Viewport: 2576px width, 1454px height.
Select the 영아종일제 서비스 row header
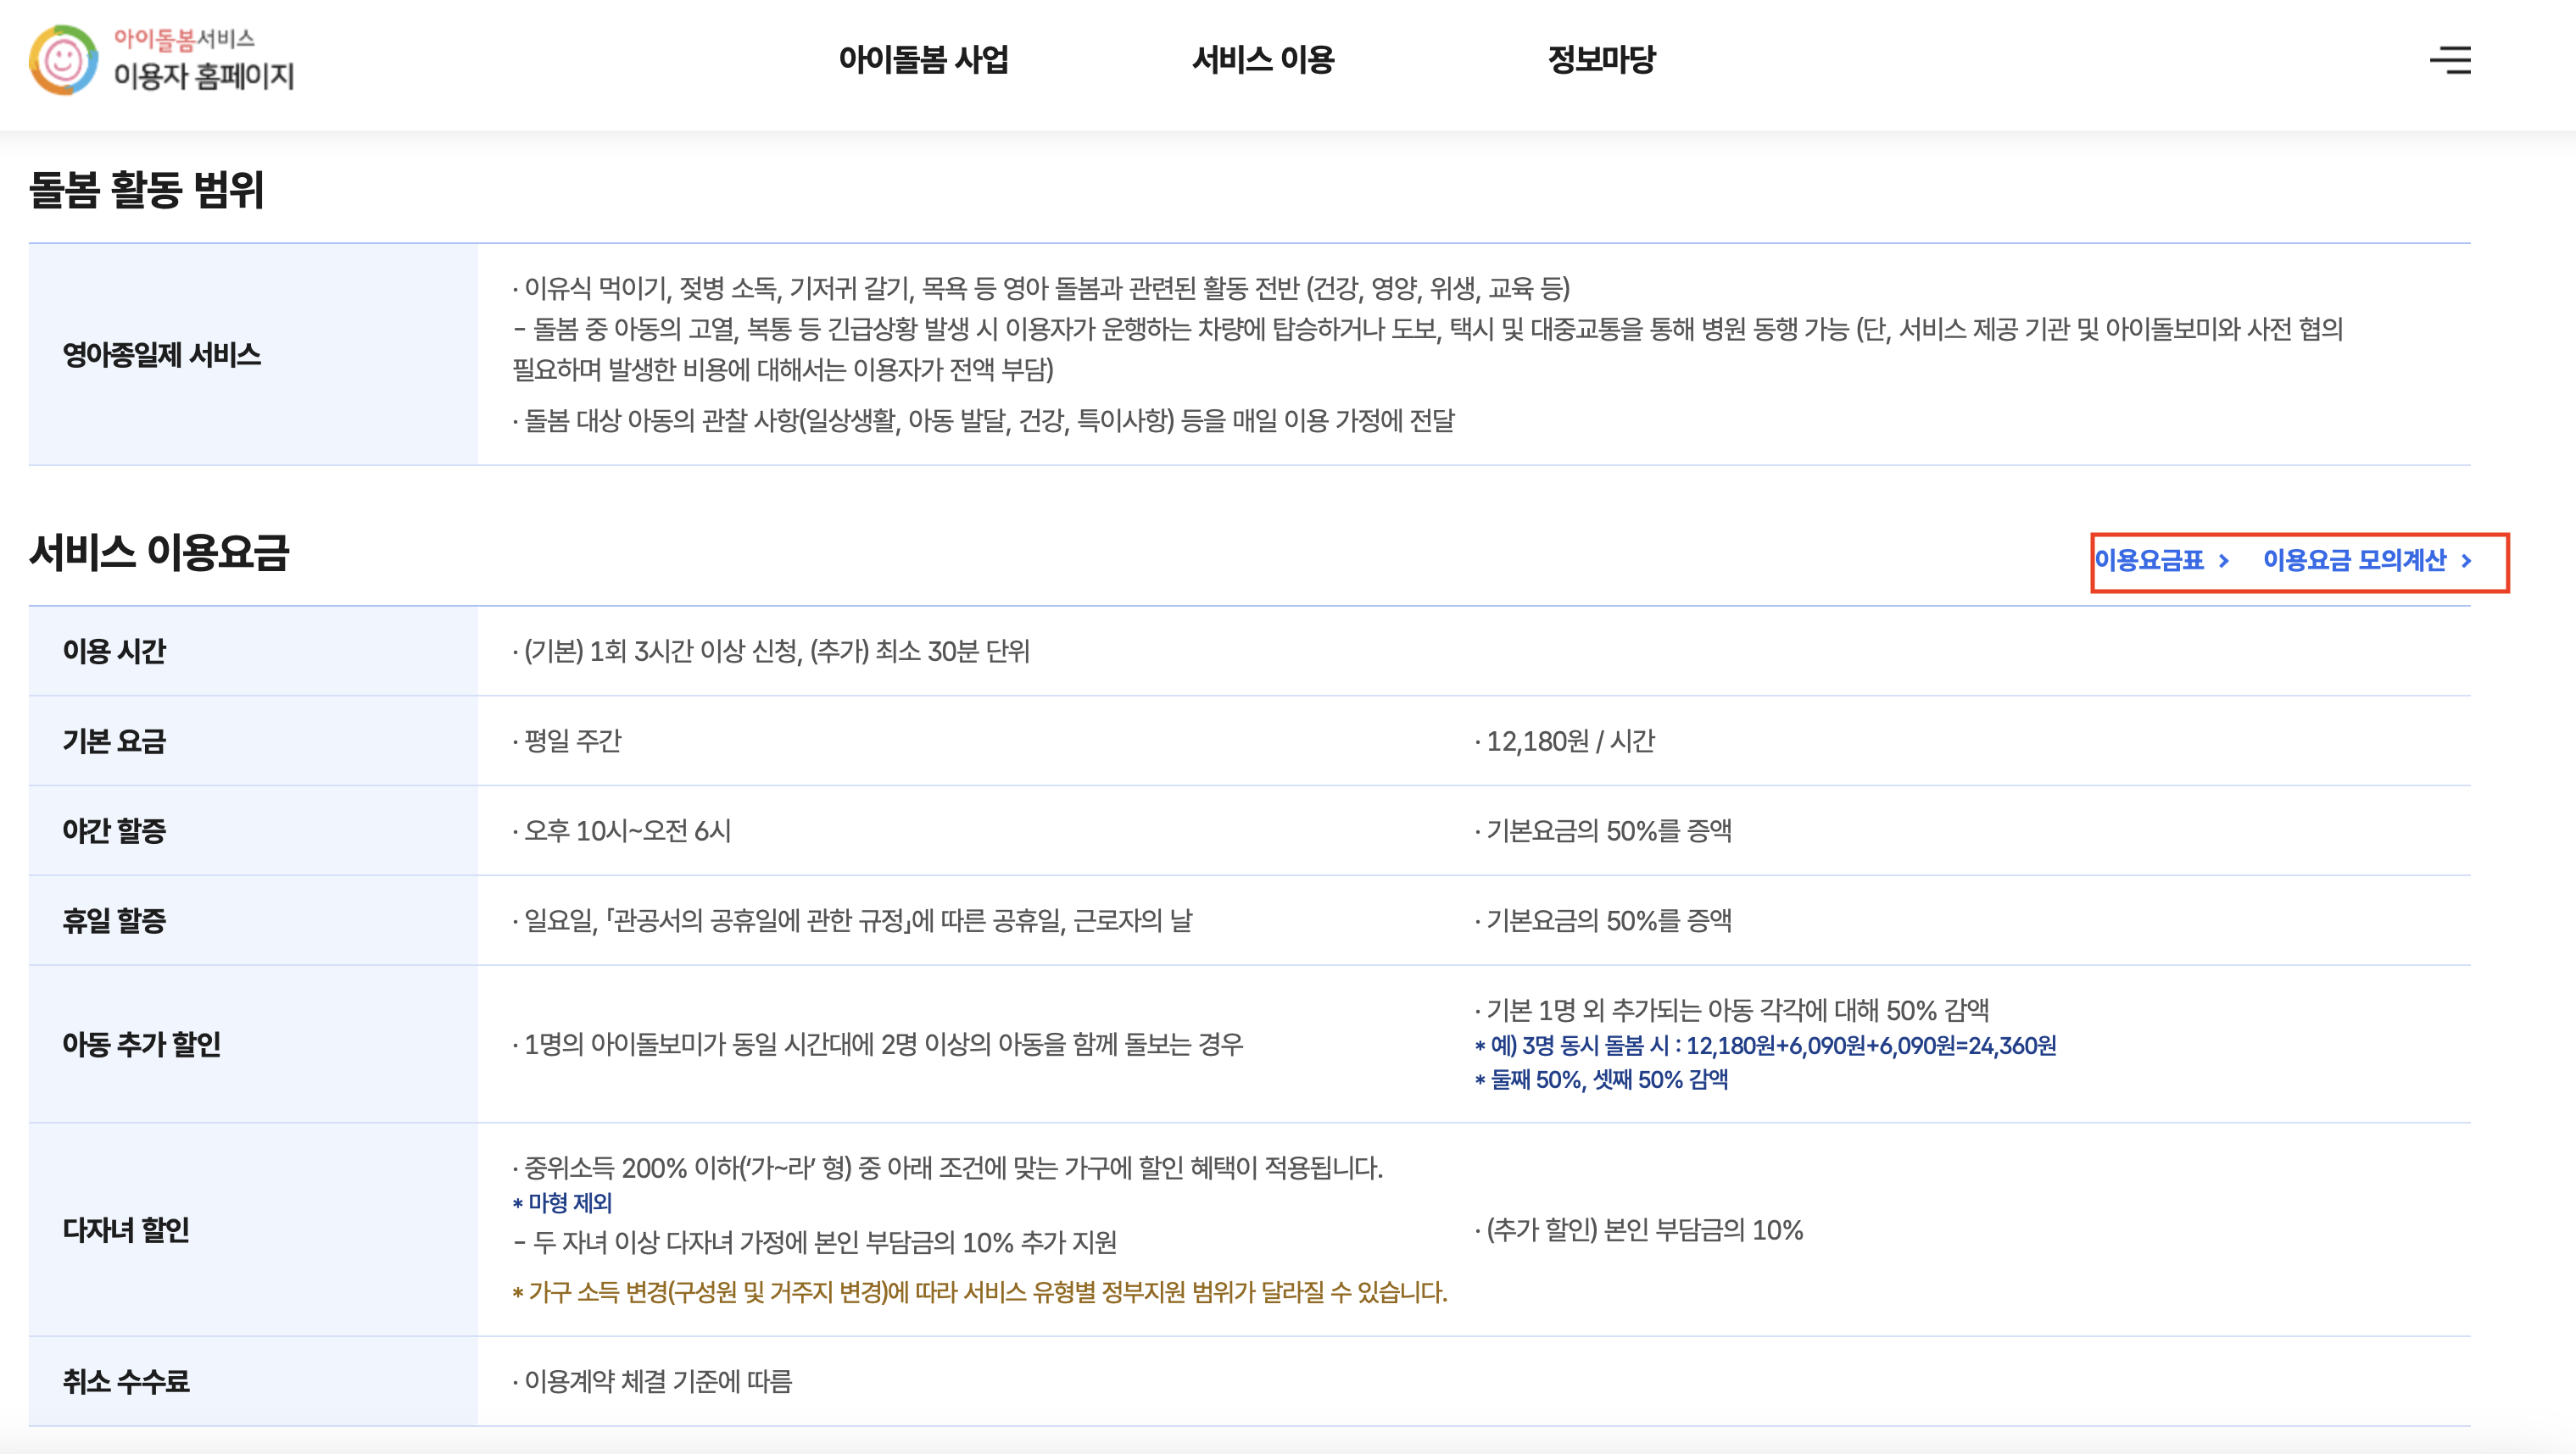coord(162,355)
